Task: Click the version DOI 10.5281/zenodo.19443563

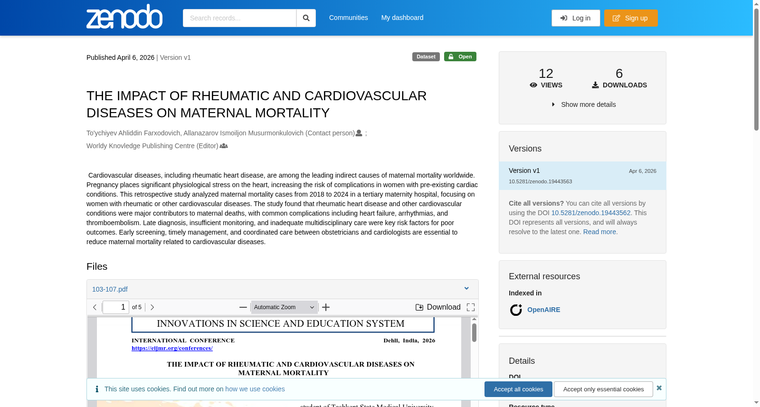Action: click(541, 181)
